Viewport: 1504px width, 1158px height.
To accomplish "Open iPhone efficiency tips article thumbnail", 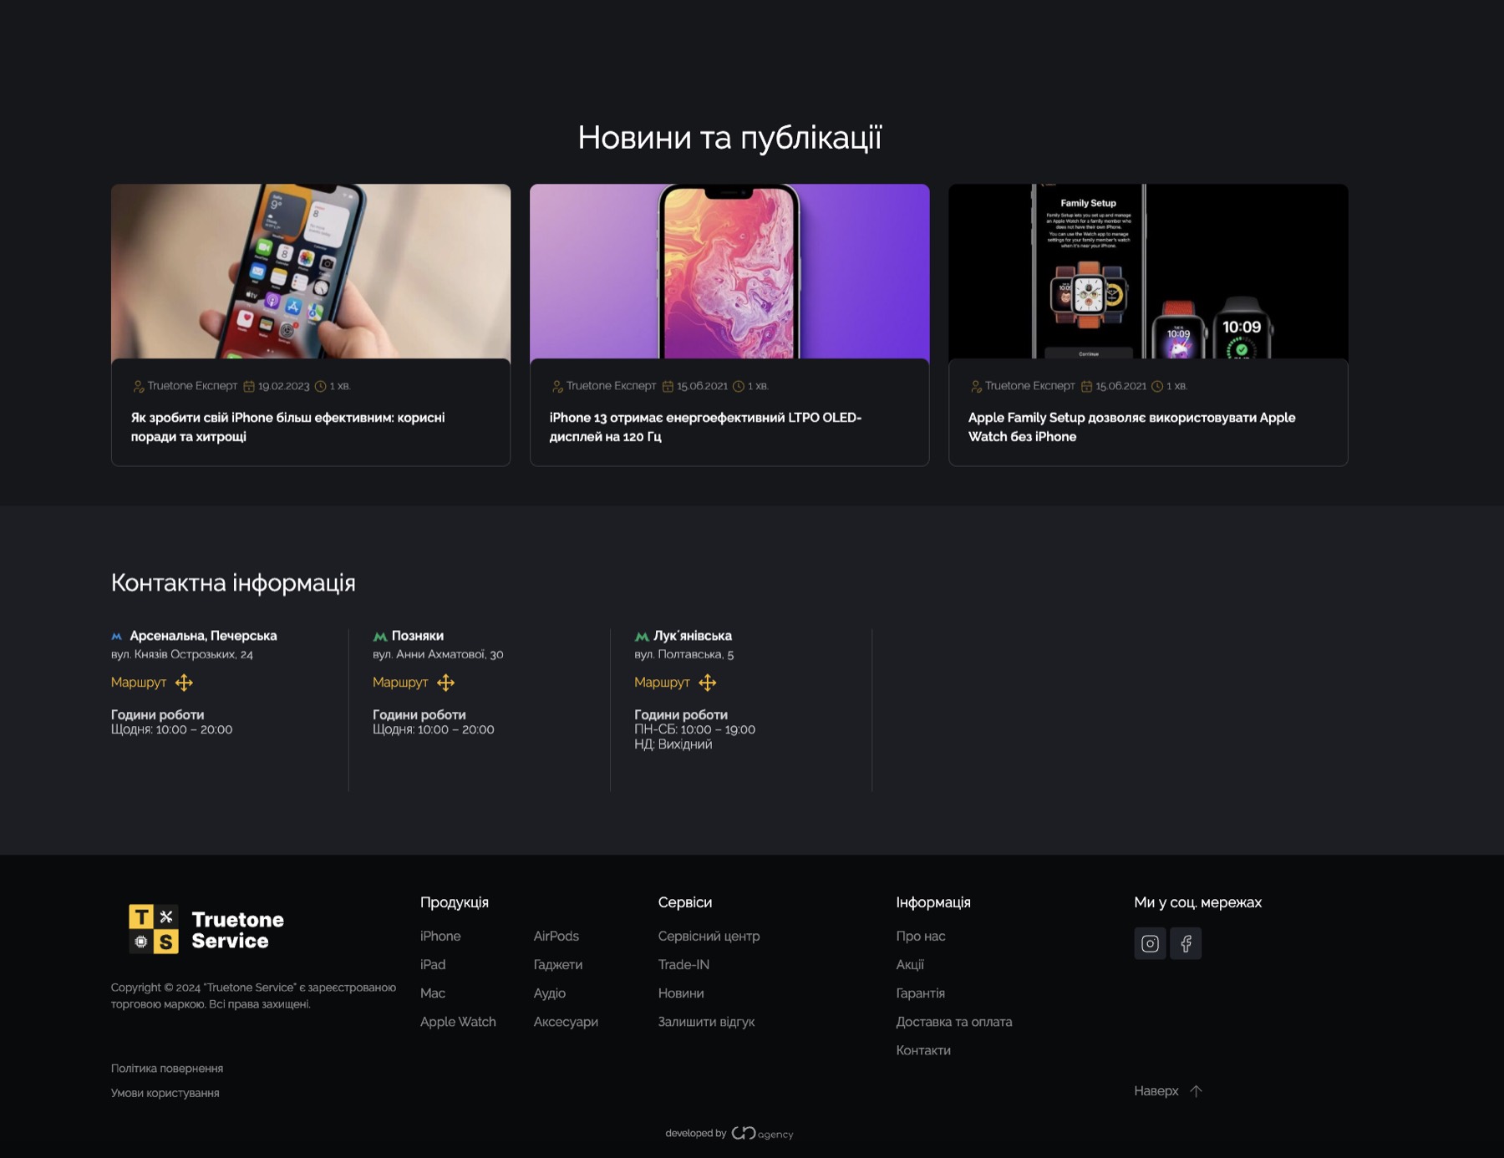I will pyautogui.click(x=311, y=272).
